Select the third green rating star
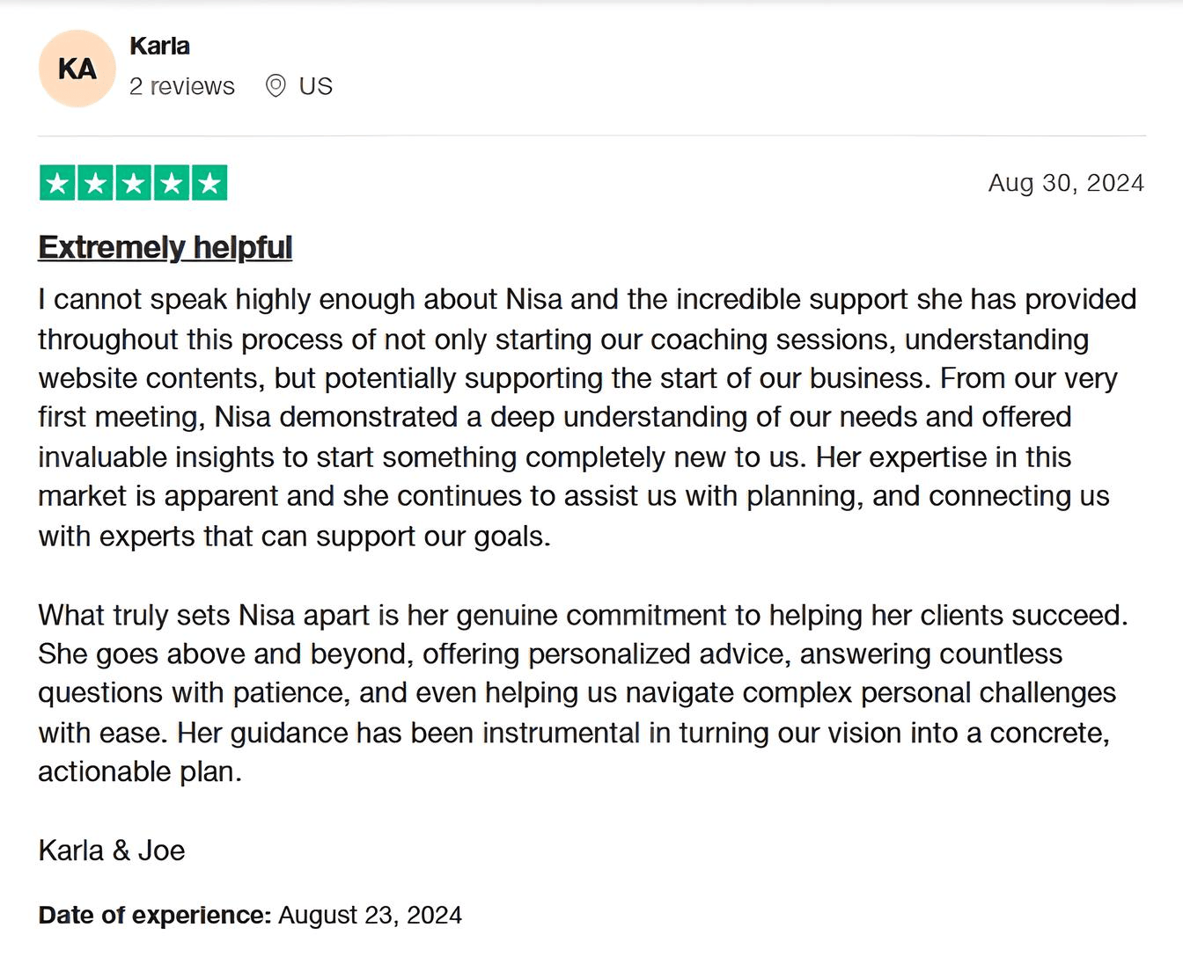 pos(133,183)
